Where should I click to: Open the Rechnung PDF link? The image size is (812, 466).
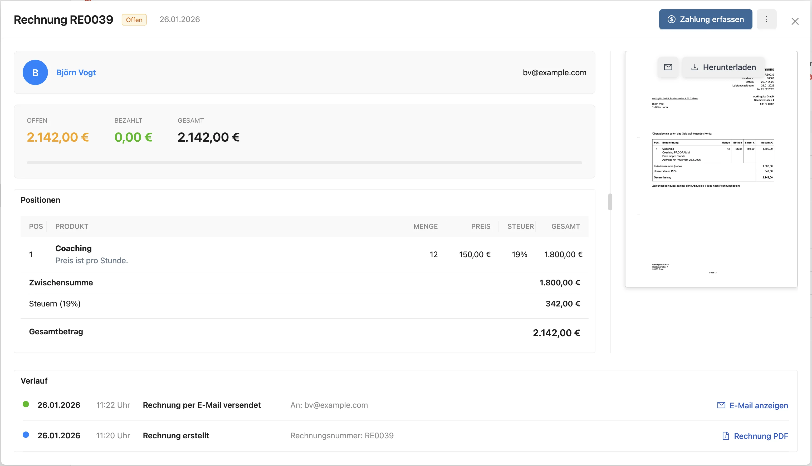point(760,436)
